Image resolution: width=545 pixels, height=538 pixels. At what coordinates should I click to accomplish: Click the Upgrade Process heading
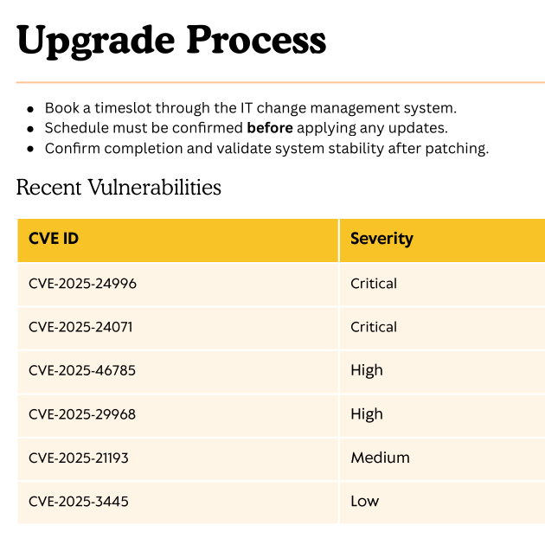171,40
